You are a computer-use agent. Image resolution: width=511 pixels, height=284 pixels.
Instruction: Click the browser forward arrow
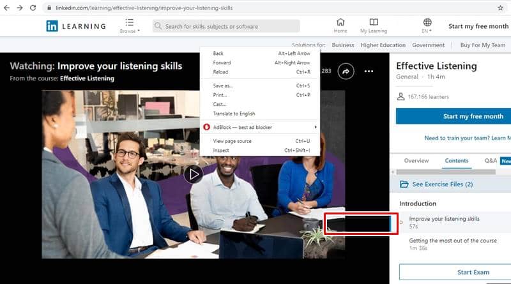[x=20, y=8]
